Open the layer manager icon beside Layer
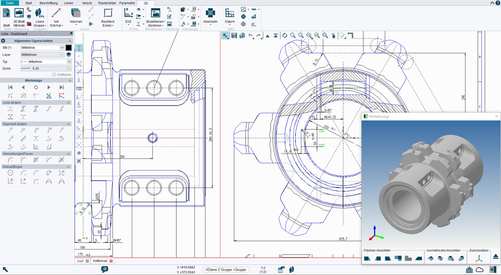 coord(69,54)
